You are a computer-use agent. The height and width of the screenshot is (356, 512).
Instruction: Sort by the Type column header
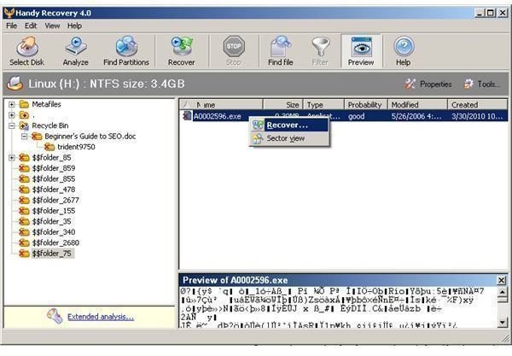coord(323,105)
